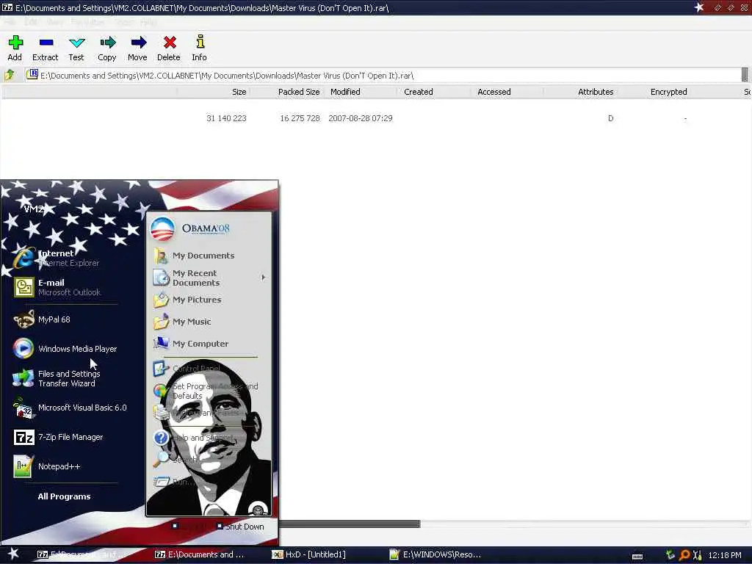Open Set Program Access and Defaults
Viewport: 752px width, 564px height.
coord(209,391)
